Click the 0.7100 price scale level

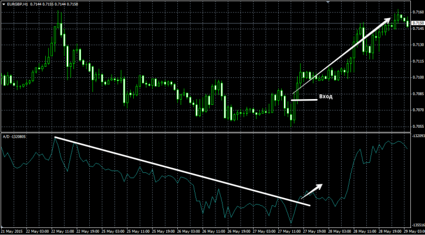pyautogui.click(x=418, y=77)
